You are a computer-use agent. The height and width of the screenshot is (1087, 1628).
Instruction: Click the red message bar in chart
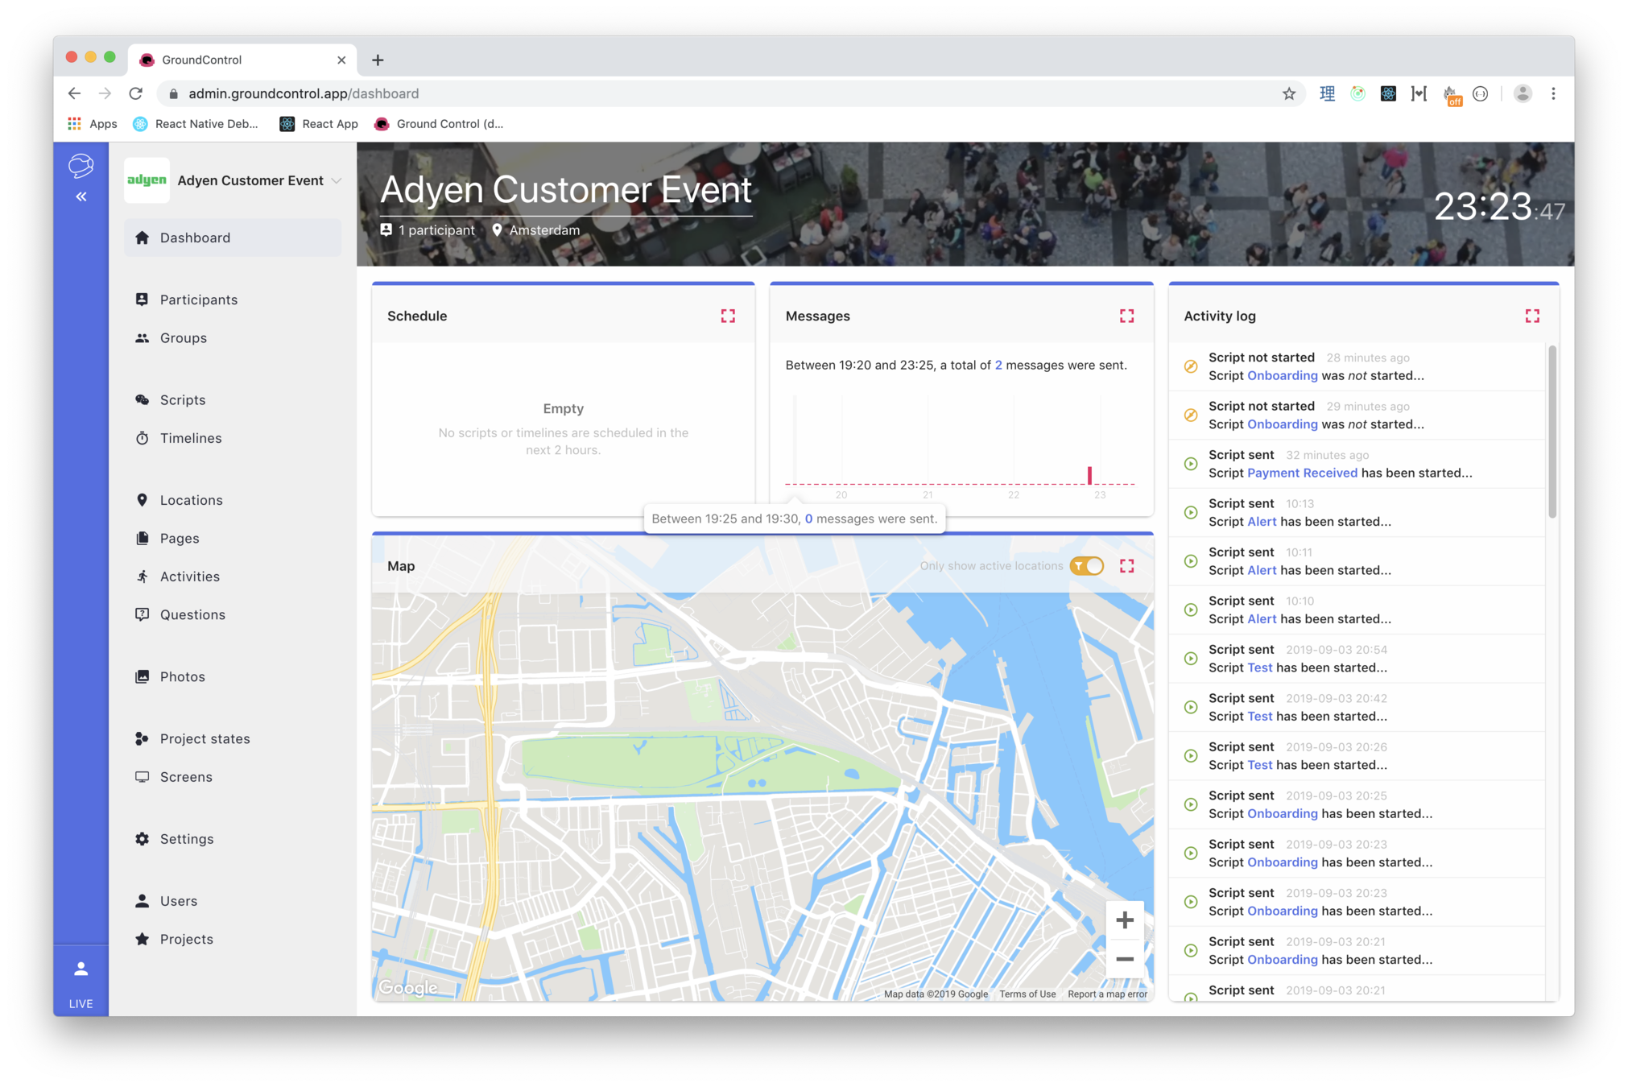(1089, 475)
